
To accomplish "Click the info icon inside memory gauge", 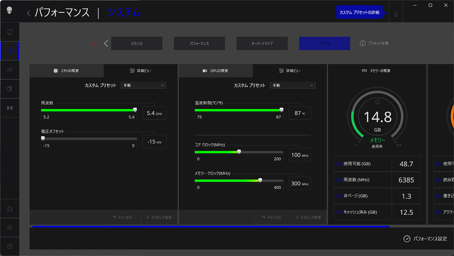I will tap(377, 102).
